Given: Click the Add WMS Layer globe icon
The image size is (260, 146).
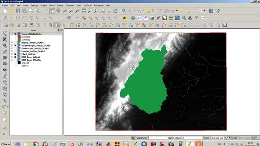Looking at the screenshot, I should click(x=5, y=82).
